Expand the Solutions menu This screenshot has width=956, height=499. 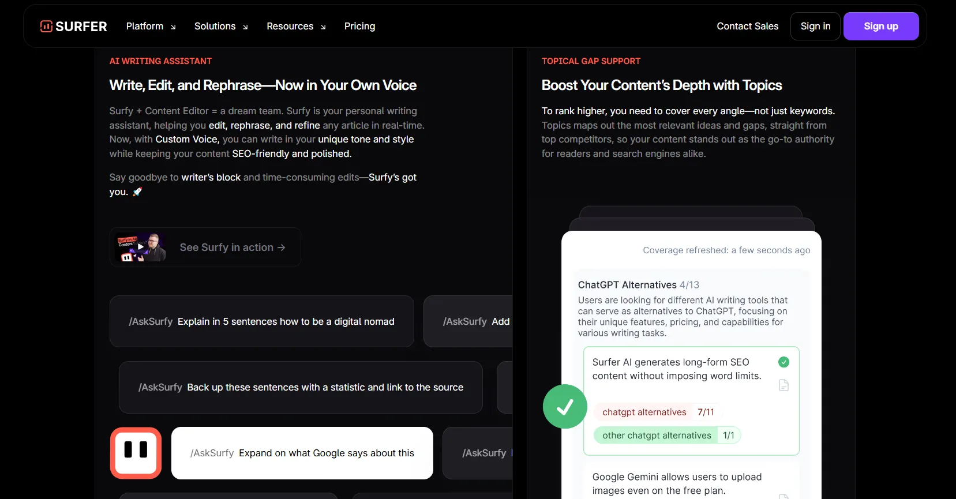tap(221, 27)
